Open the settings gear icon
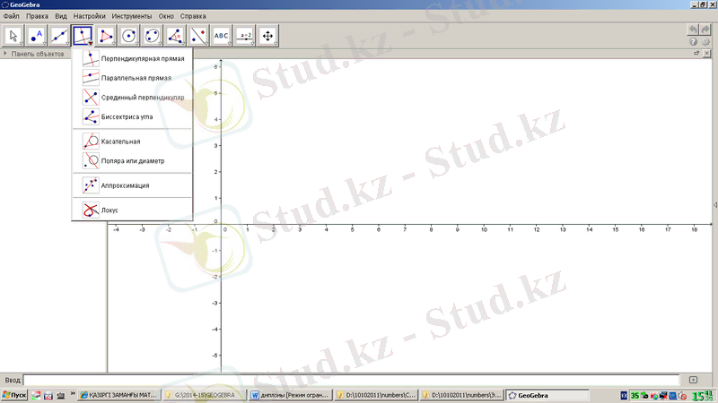The image size is (718, 403). (705, 41)
